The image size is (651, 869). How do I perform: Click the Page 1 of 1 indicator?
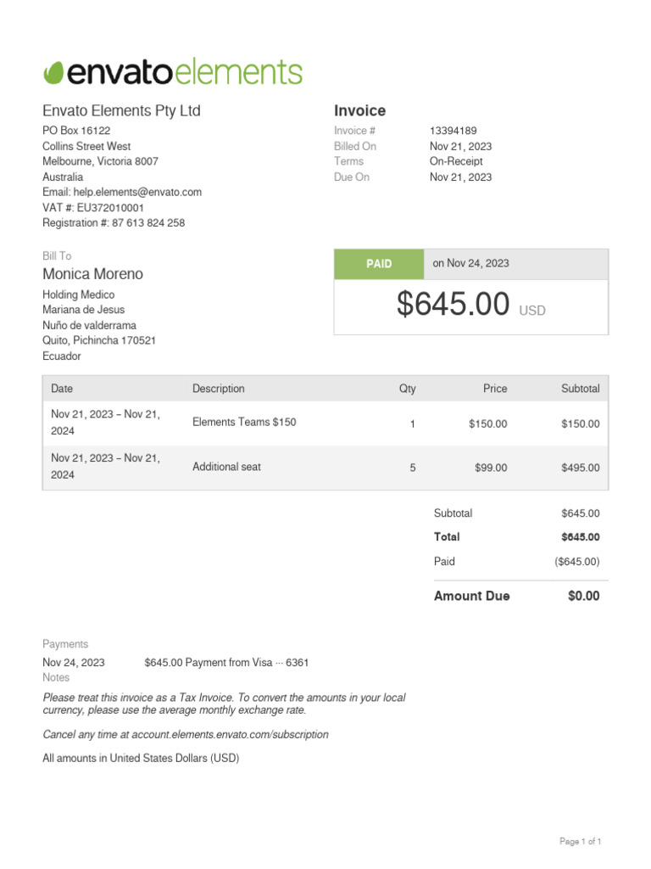pos(581,842)
